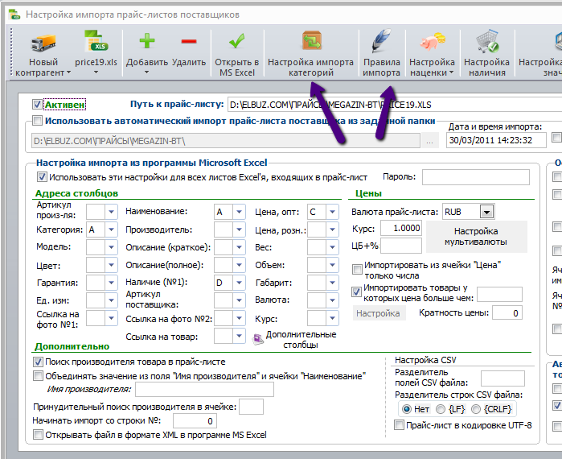Click the Пароль input field
Image resolution: width=562 pixels, height=459 pixels.
(476, 177)
